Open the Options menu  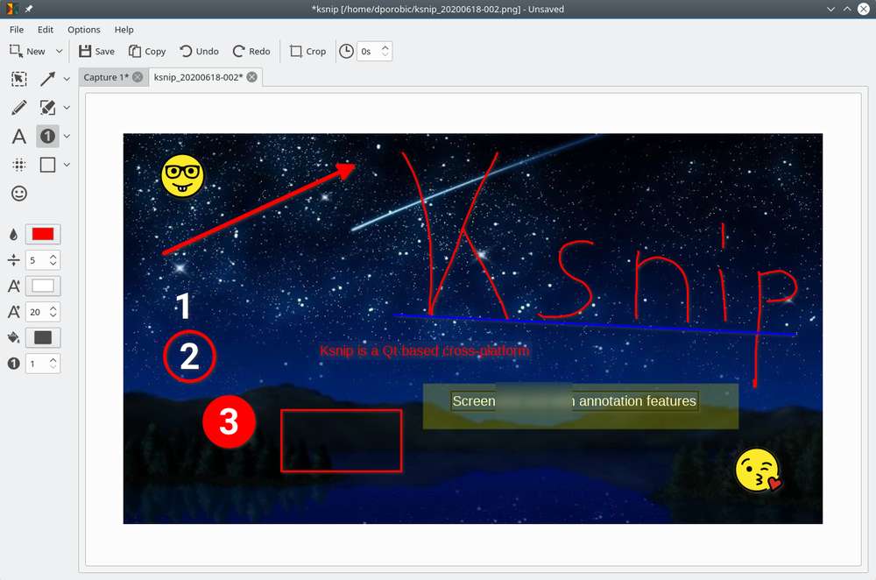pos(84,30)
